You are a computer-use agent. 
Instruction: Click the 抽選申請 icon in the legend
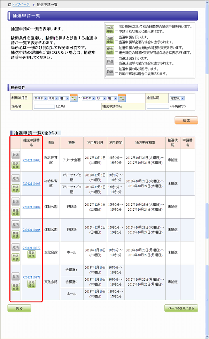[x=110, y=29]
